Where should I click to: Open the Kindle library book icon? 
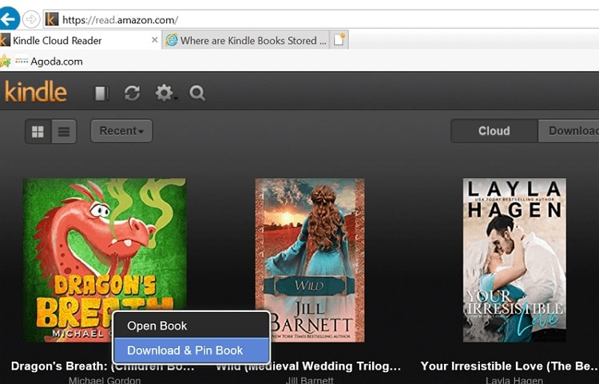(x=101, y=93)
